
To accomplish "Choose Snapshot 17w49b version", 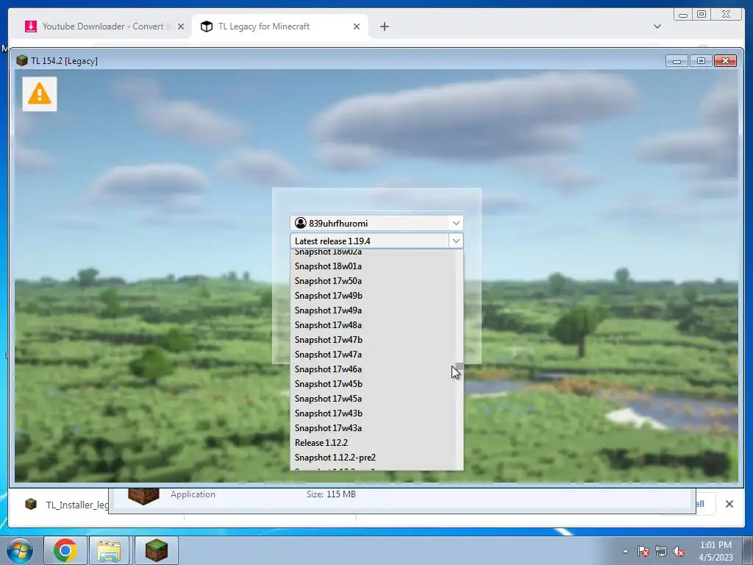I will 372,296.
